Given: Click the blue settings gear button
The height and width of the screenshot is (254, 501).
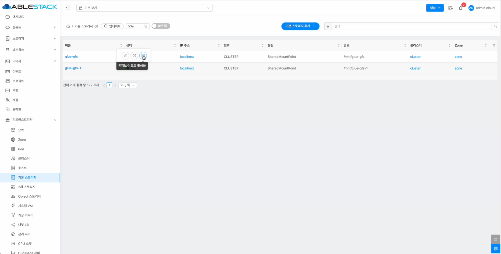Looking at the screenshot, I should (496, 249).
